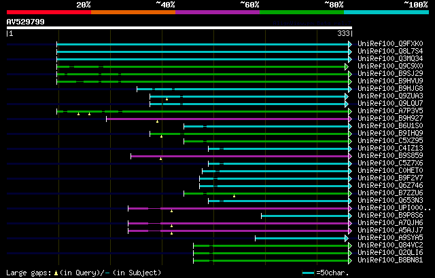Click the cyan ~100% identity legend segment
Viewport: 435px width, 278px height.
[x=387, y=12]
